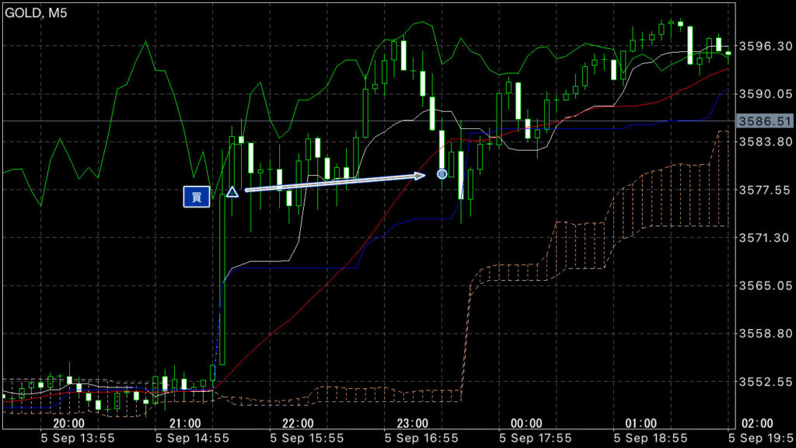Click the 23:00 time axis label

tap(412, 424)
